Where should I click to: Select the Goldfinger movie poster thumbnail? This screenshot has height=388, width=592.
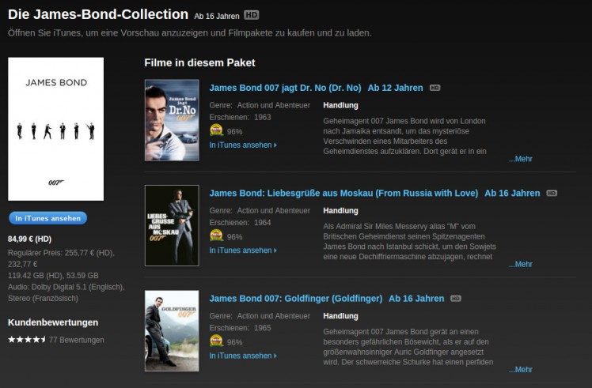pos(172,330)
